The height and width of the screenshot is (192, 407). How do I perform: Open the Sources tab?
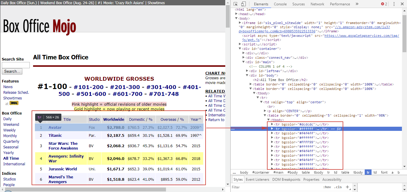299,4
